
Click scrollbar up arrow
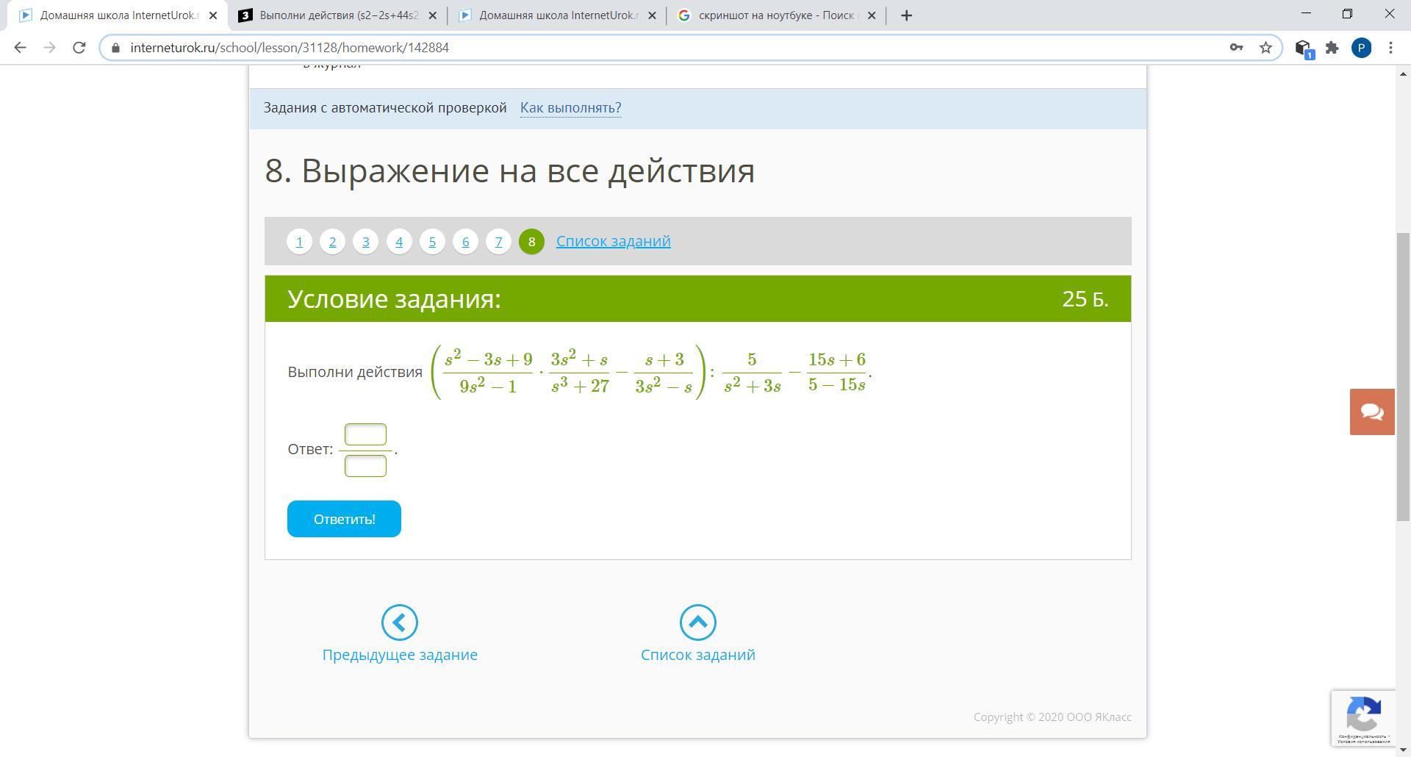[1404, 73]
